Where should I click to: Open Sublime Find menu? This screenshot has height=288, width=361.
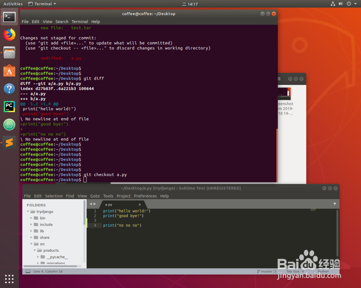tap(70, 196)
